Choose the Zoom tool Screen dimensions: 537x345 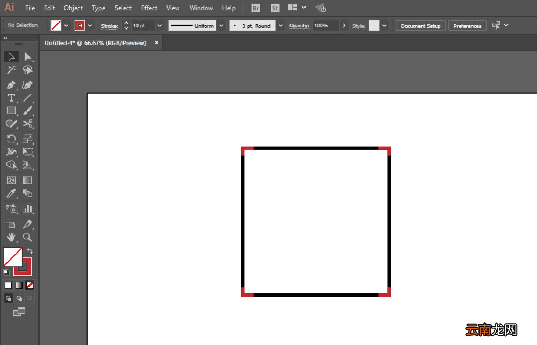pos(27,237)
